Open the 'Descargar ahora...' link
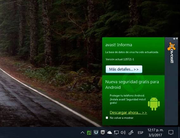Screen dimensions: 180x138 [128, 113]
